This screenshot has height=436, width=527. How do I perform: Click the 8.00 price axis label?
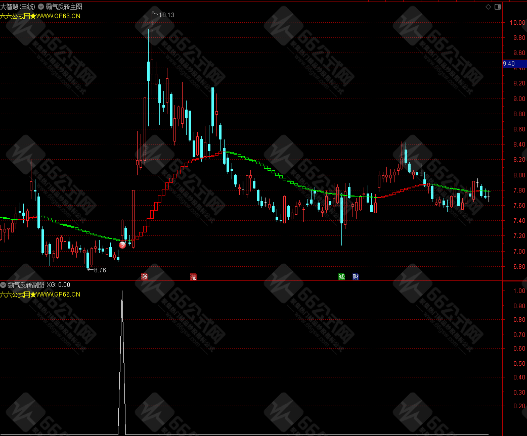click(519, 175)
